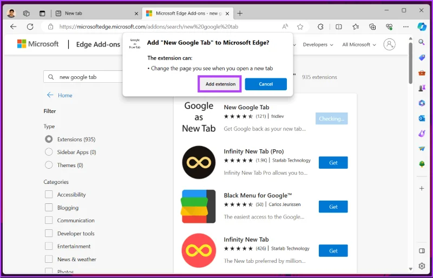Open the Black Menu for Google extension thumbnail
The width and height of the screenshot is (433, 278).
[199, 206]
